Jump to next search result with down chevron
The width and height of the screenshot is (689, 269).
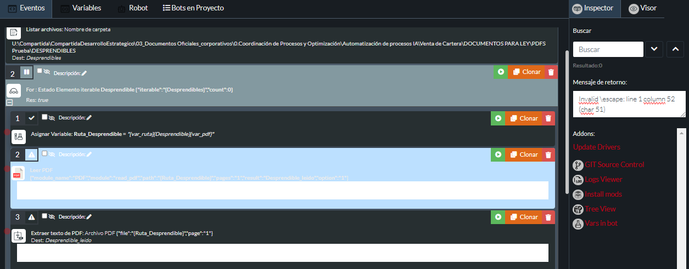point(653,49)
